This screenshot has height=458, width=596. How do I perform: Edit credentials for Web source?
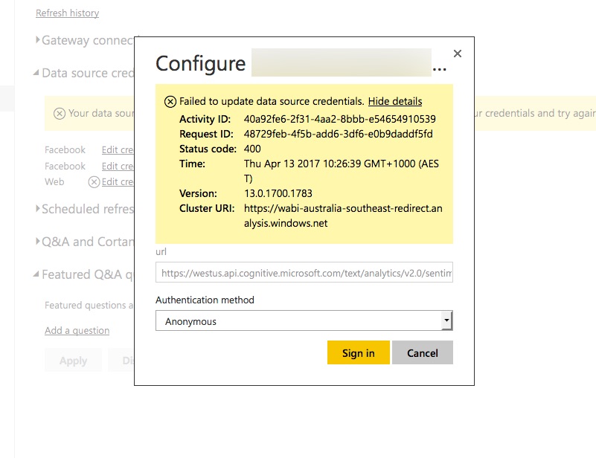[118, 182]
